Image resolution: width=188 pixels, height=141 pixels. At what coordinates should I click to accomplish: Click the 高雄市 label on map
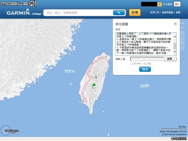[83, 101]
